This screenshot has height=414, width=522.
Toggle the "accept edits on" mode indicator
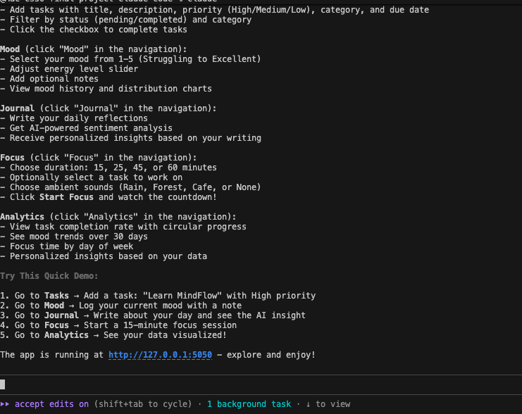click(x=52, y=404)
